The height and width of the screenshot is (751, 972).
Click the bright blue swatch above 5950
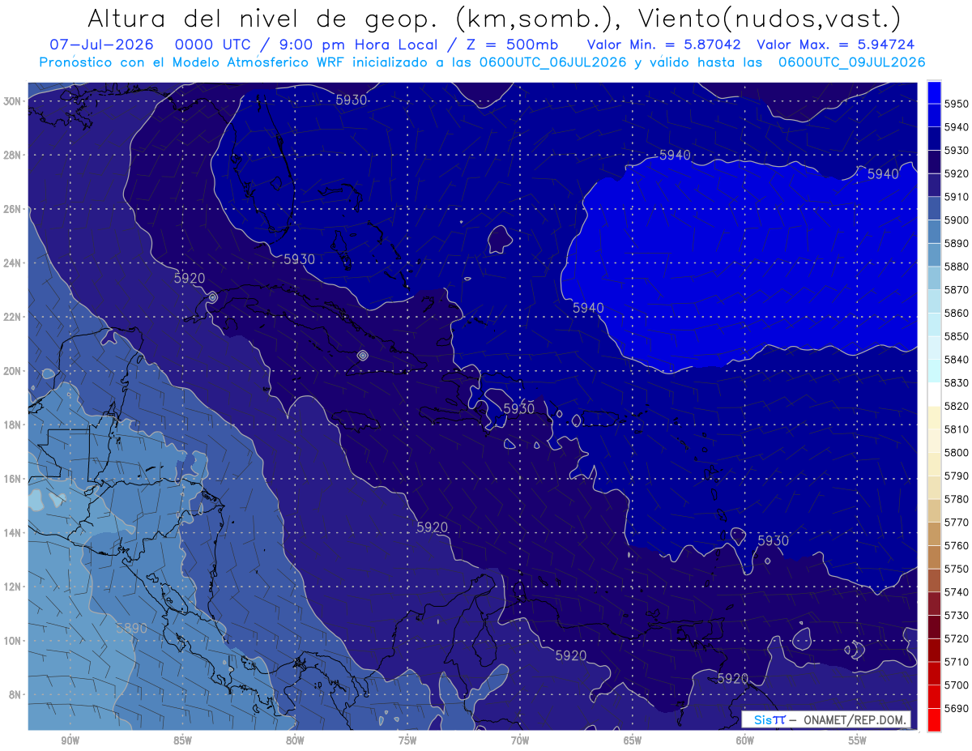tap(934, 92)
